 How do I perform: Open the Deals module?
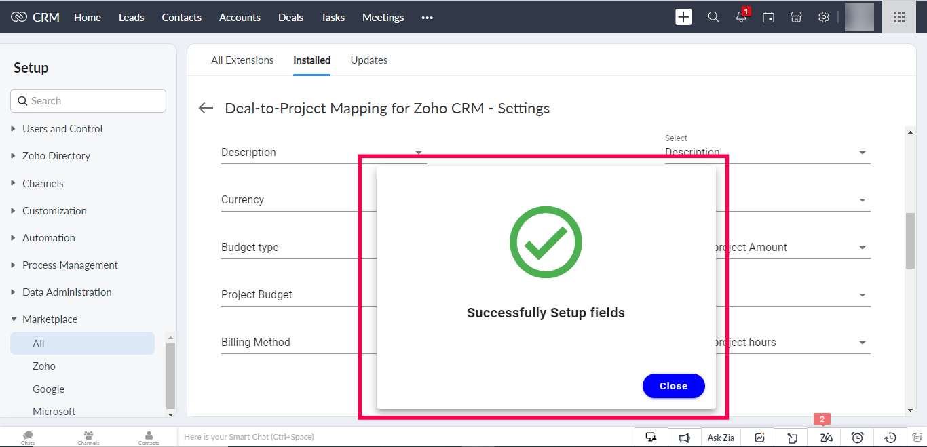(290, 18)
